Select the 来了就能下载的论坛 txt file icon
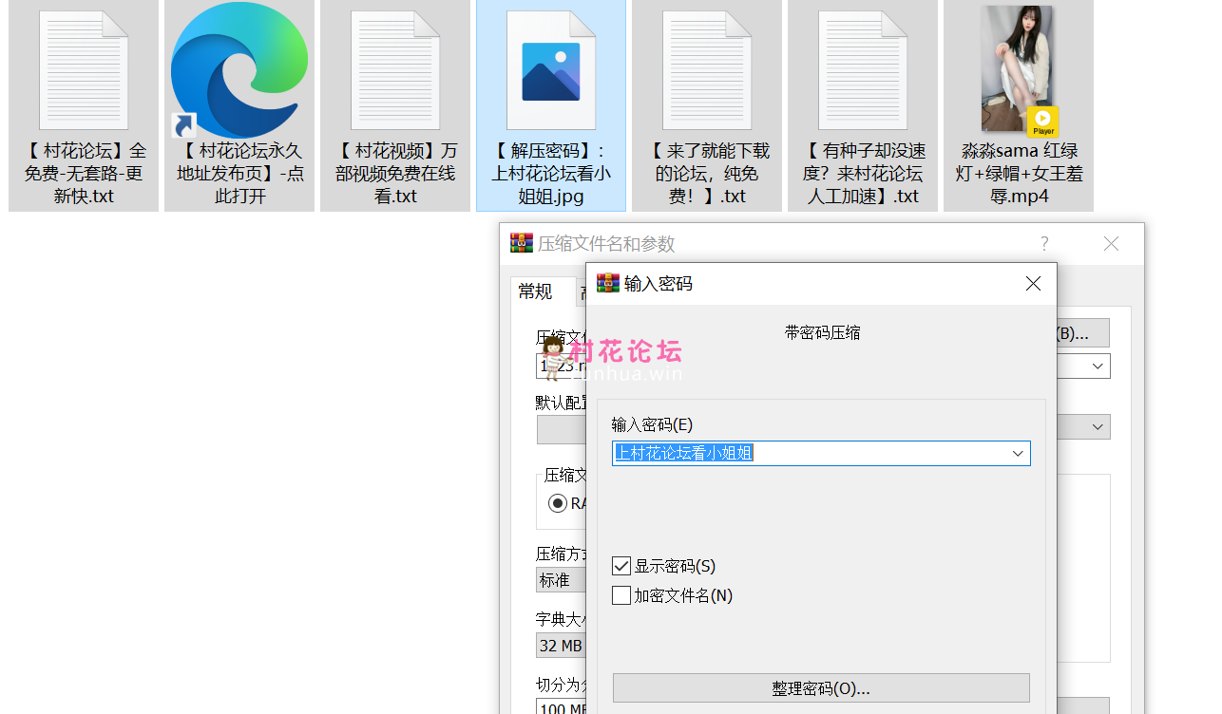1222x714 pixels. (707, 70)
